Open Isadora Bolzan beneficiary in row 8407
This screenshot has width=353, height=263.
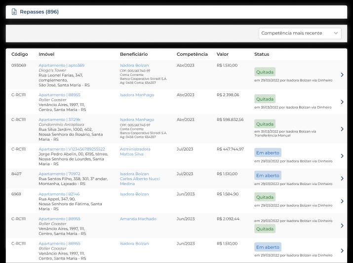pos(134,174)
